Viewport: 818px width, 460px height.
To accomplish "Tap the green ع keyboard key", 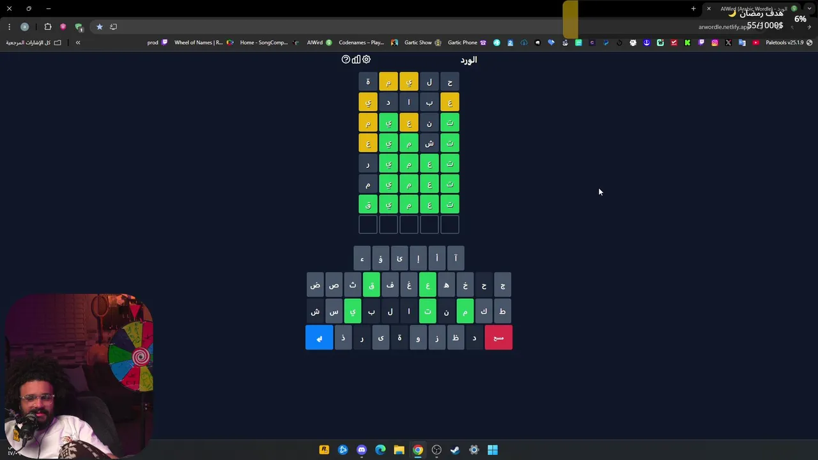I will point(428,285).
